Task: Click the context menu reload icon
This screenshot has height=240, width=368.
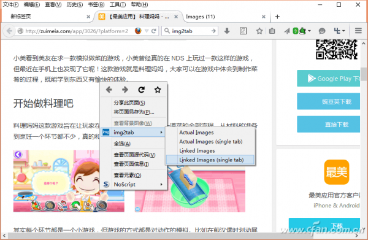Action: click(x=141, y=90)
